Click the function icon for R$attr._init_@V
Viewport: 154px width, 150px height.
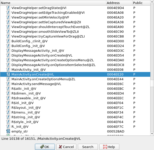click(8, 89)
